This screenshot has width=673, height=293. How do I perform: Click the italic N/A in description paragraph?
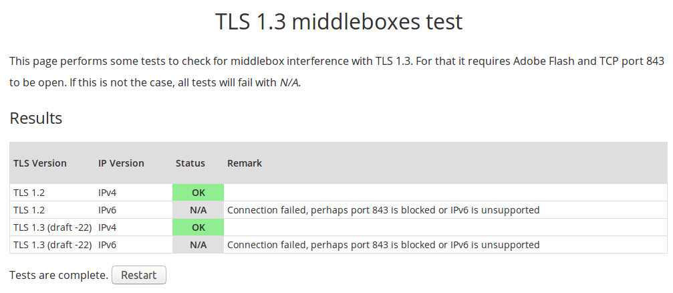click(289, 83)
